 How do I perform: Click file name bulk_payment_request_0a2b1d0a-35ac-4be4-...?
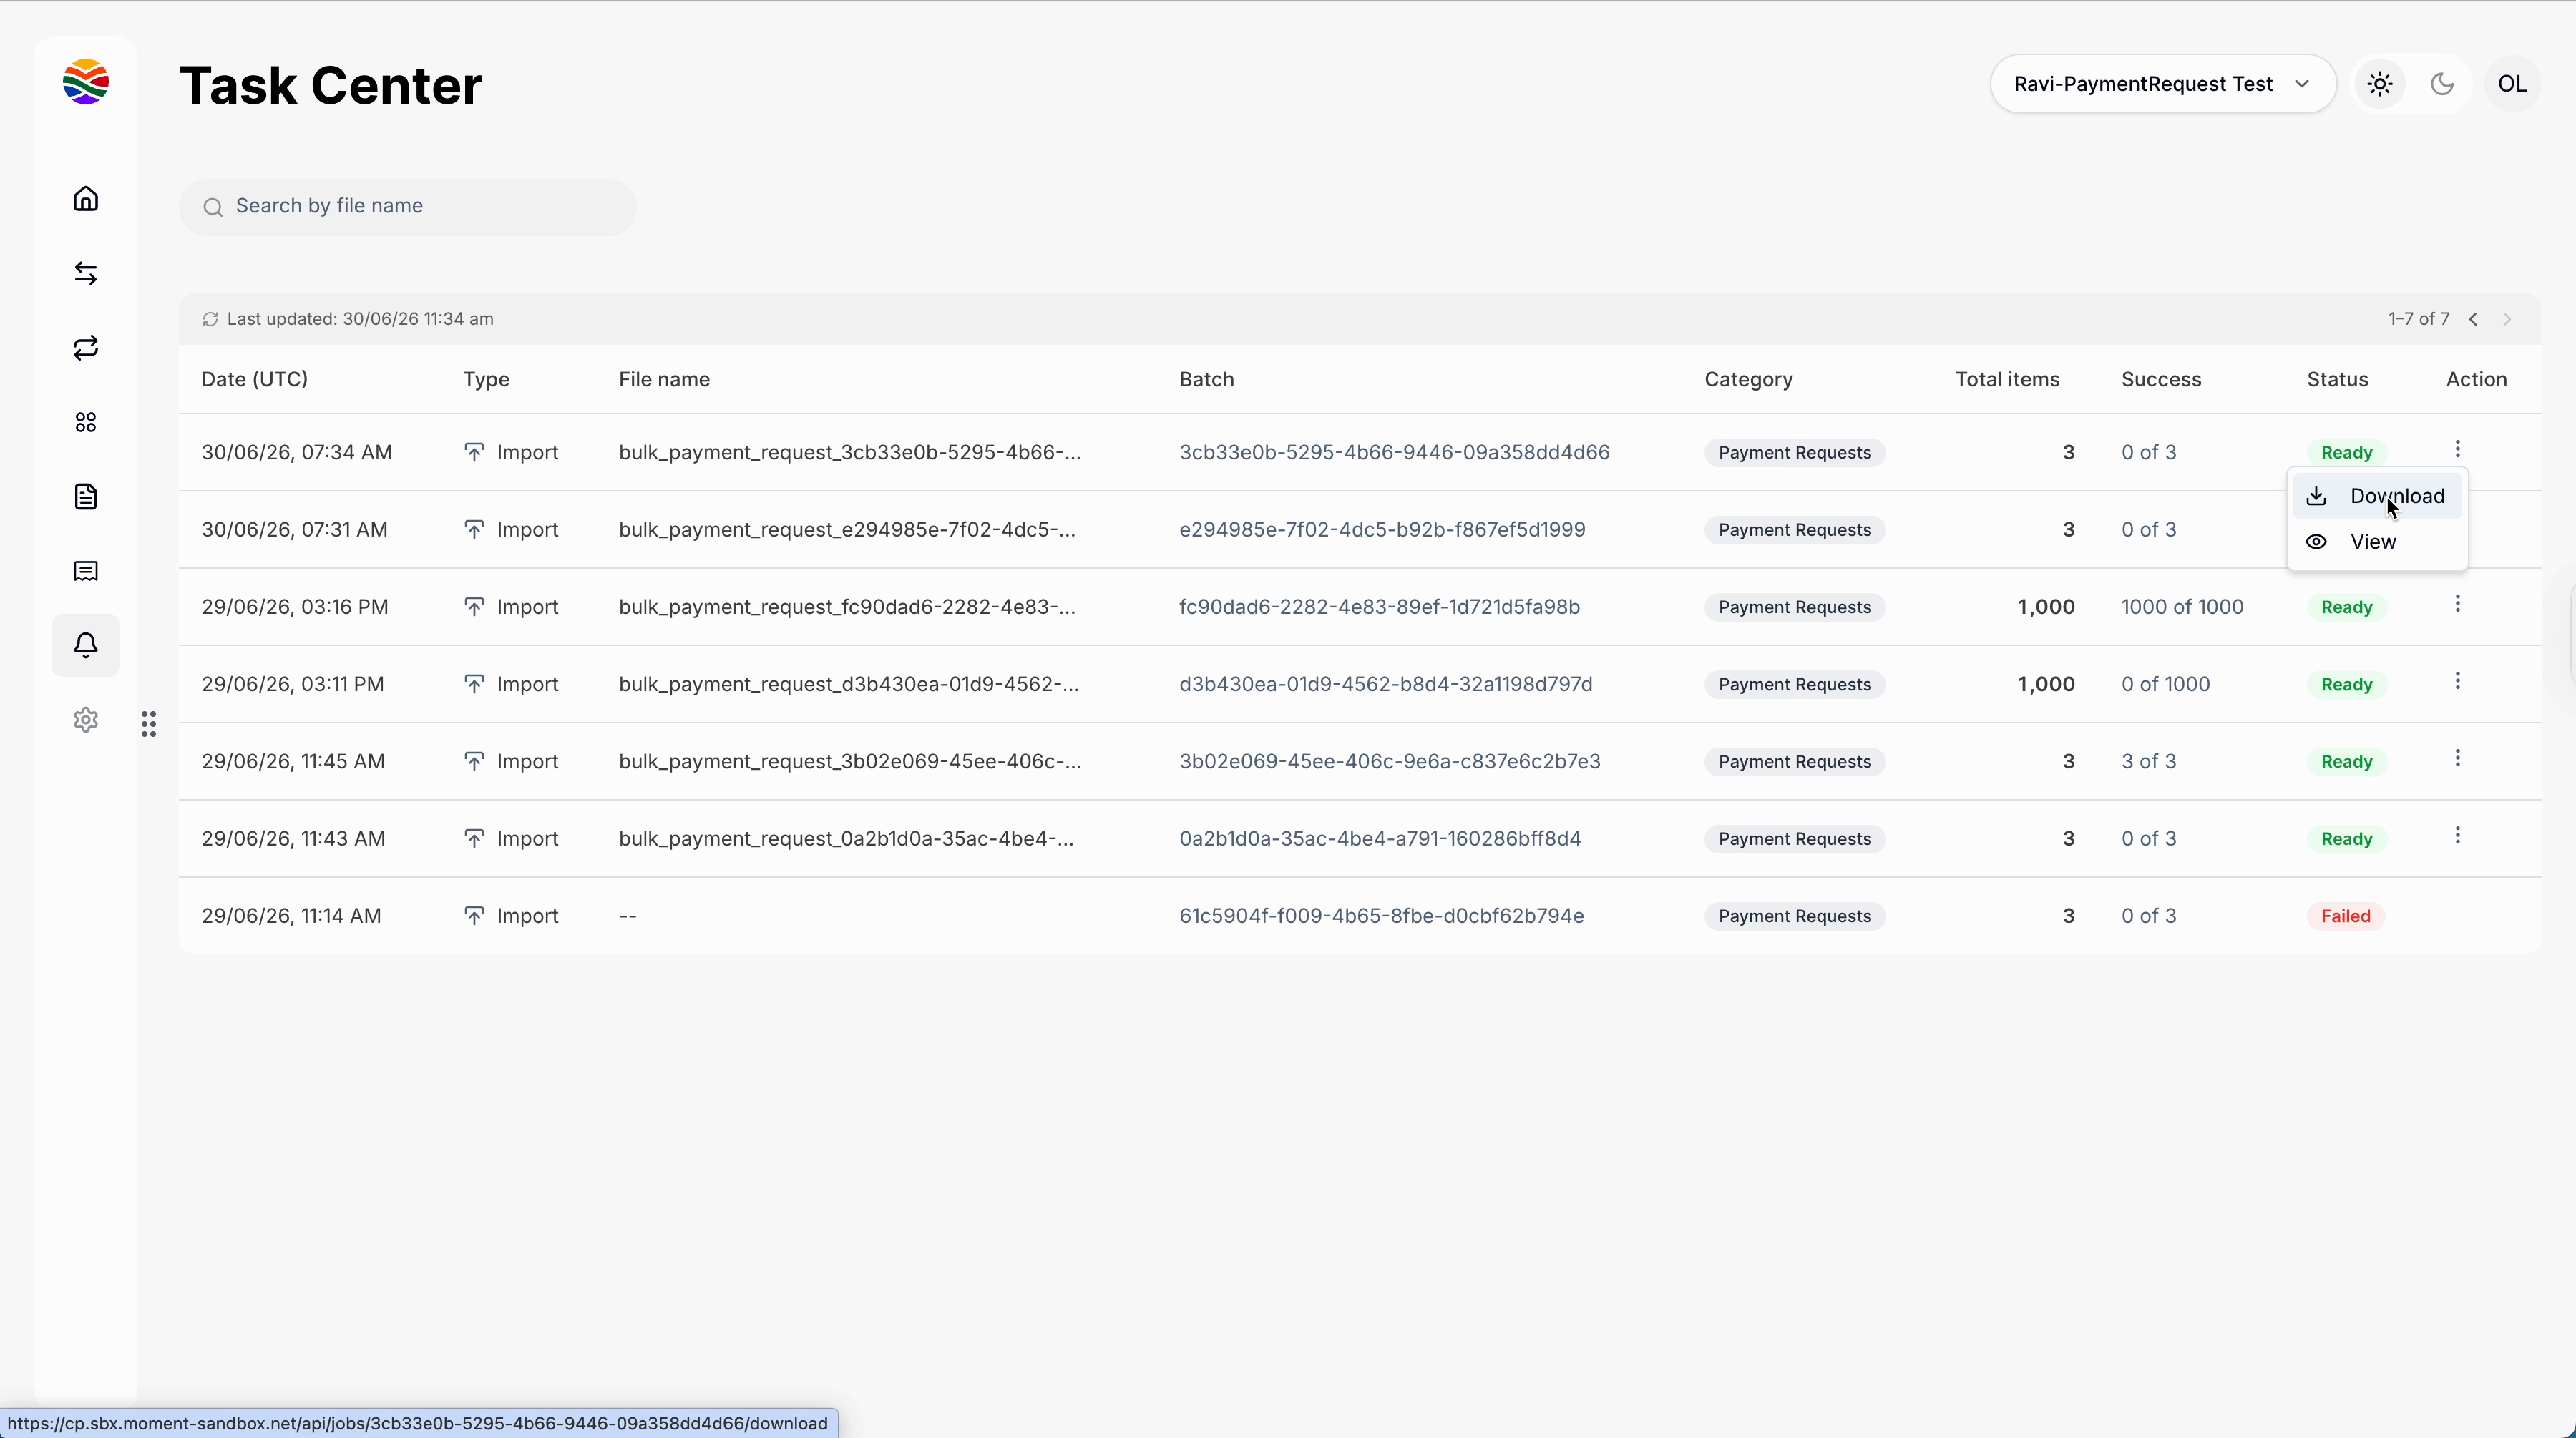point(846,838)
